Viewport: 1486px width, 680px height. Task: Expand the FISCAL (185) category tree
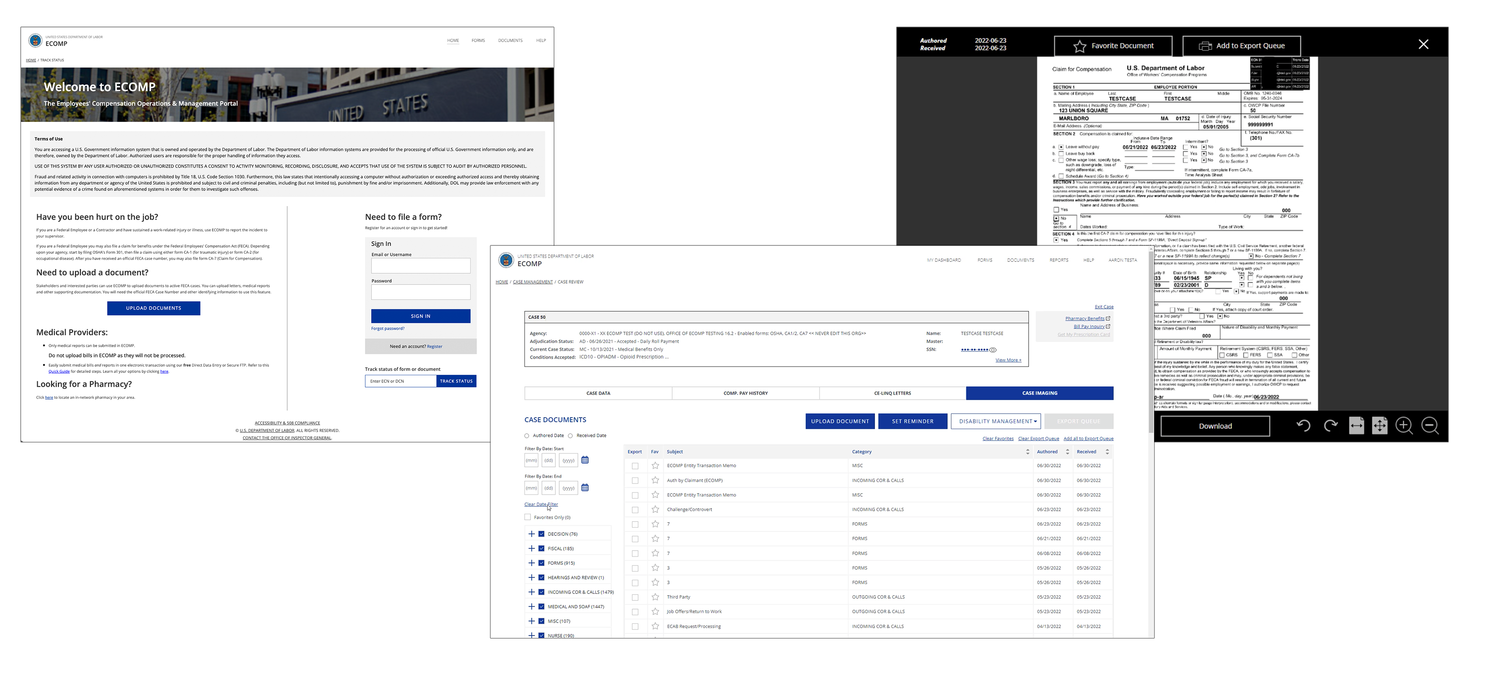tap(531, 548)
